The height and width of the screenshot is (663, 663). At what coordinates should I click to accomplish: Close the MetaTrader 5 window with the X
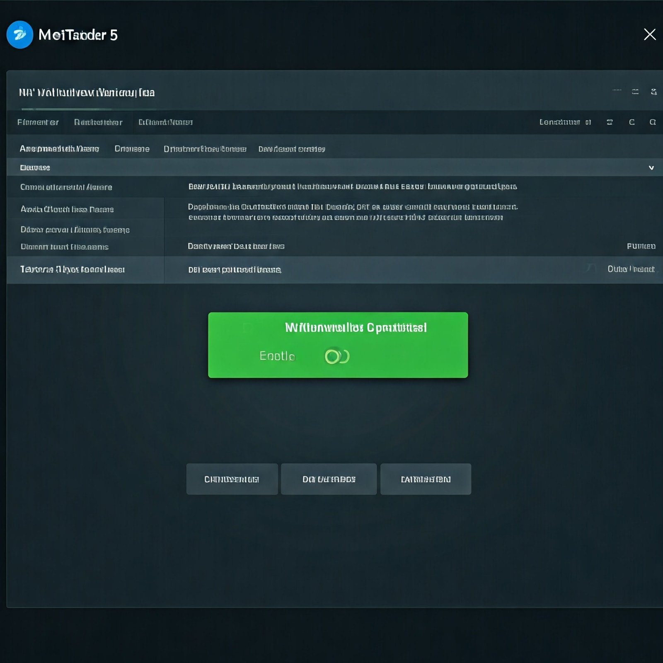point(650,34)
